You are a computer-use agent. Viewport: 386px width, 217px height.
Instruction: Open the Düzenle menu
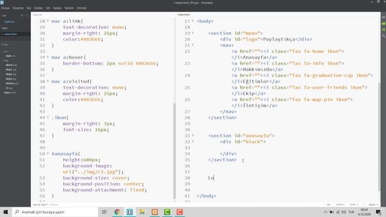click(x=18, y=8)
